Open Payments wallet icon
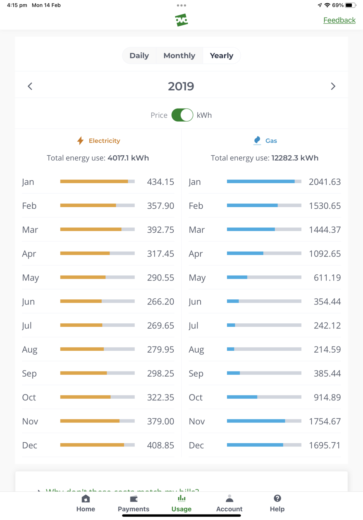The width and height of the screenshot is (363, 520). pyautogui.click(x=133, y=499)
